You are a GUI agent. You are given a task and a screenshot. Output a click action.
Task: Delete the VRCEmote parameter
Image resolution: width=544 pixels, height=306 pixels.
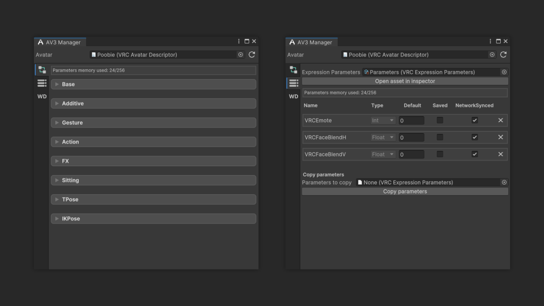tap(500, 120)
